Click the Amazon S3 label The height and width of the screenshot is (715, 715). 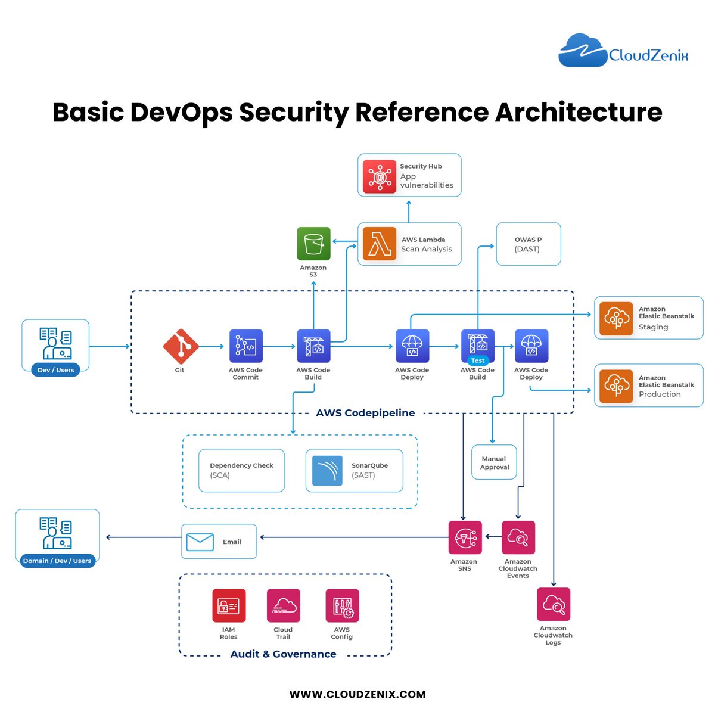tap(313, 271)
